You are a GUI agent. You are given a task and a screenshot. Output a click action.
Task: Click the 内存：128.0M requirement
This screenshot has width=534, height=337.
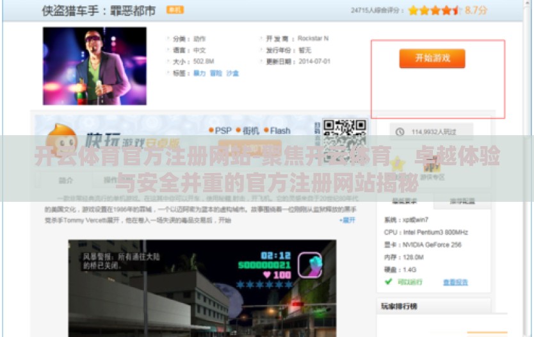[404, 258]
